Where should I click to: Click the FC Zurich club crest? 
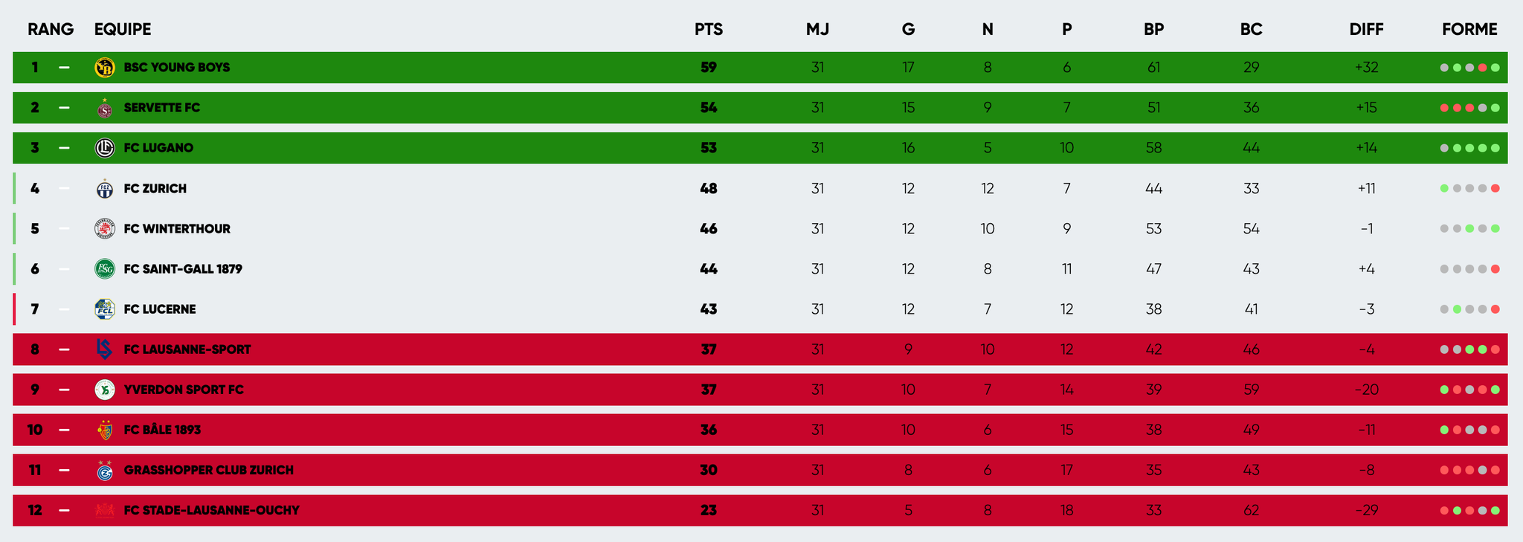(x=105, y=189)
